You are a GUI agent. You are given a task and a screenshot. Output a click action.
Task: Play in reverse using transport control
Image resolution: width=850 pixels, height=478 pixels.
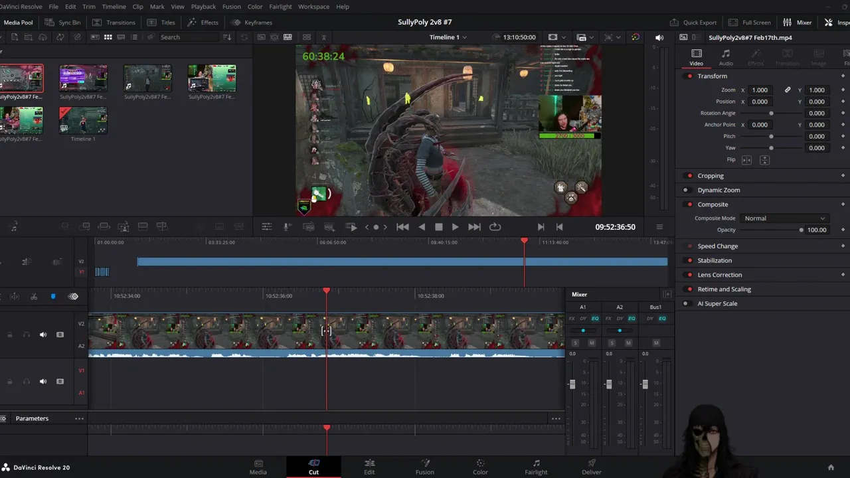pos(422,227)
